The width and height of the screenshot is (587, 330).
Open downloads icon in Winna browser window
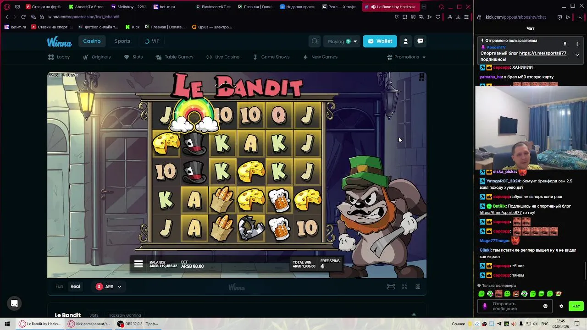458,17
